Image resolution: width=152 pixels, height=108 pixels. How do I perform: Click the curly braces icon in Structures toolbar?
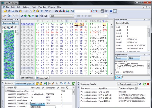pos(46,83)
